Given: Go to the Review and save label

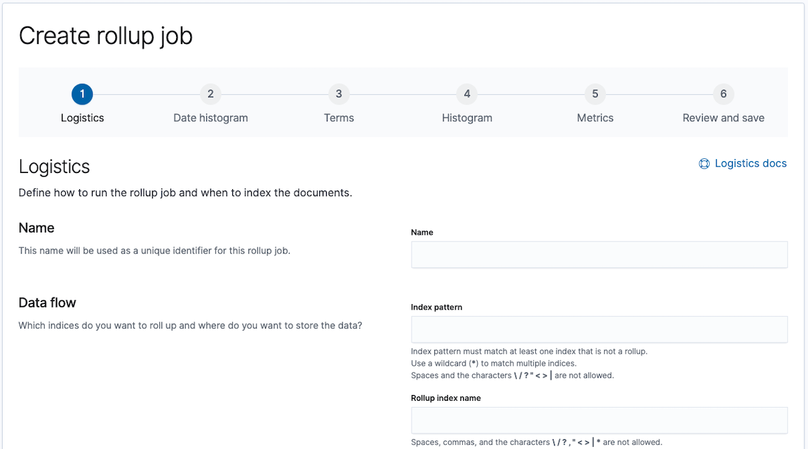Looking at the screenshot, I should click(x=723, y=118).
